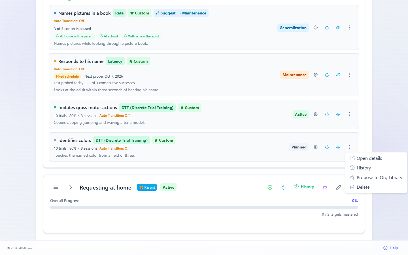Screen dimensions: 408x255
Task: Click refresh icon on Identifies colors
Action: pos(327,147)
